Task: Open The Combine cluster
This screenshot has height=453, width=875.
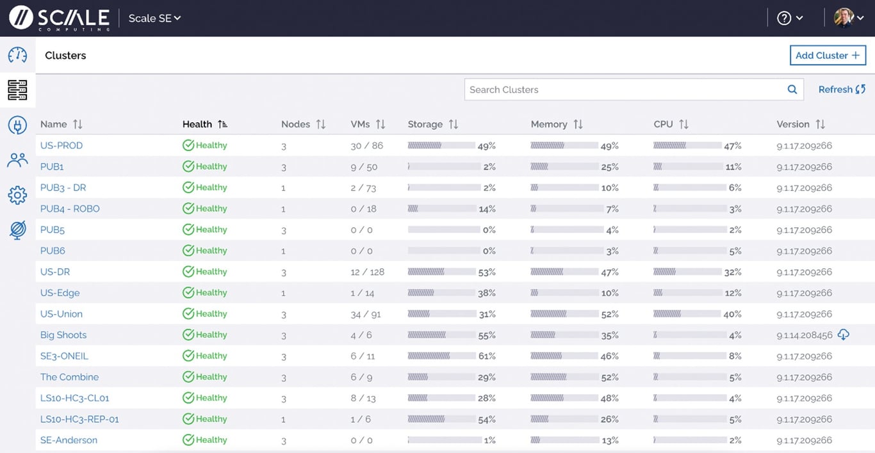Action: 69,377
